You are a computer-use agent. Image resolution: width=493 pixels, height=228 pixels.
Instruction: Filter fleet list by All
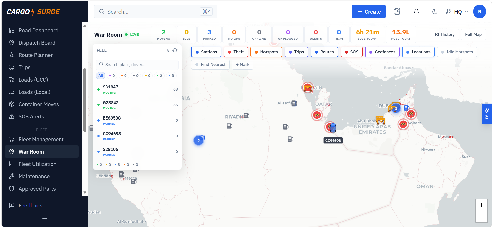pos(101,76)
